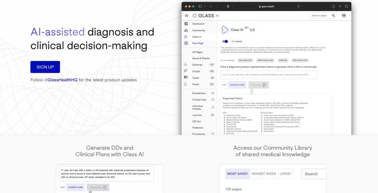Open Cases in the sidebar
The height and width of the screenshot is (193, 378).
click(x=196, y=78)
